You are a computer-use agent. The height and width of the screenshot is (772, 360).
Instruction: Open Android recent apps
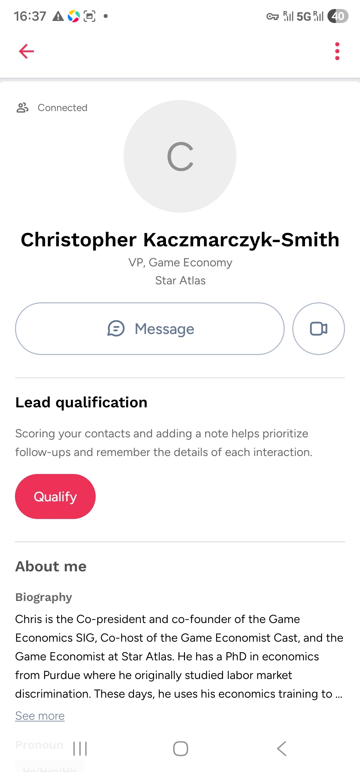coord(80,749)
